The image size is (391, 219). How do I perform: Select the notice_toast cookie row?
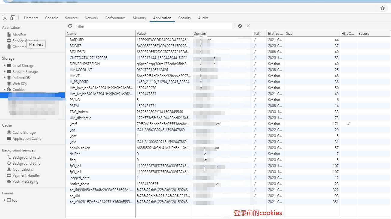pos(228,184)
